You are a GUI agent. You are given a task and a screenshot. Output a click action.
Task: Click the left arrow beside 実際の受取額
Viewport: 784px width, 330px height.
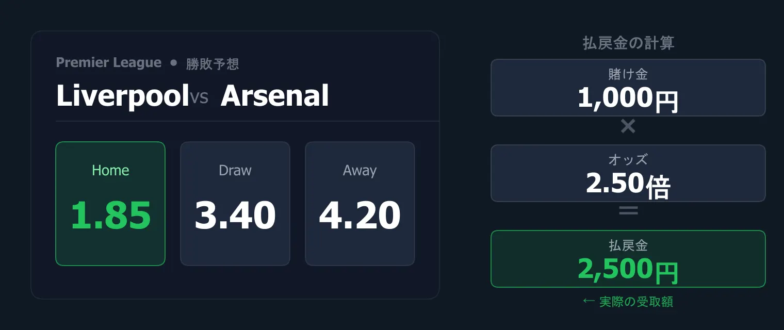coord(589,302)
